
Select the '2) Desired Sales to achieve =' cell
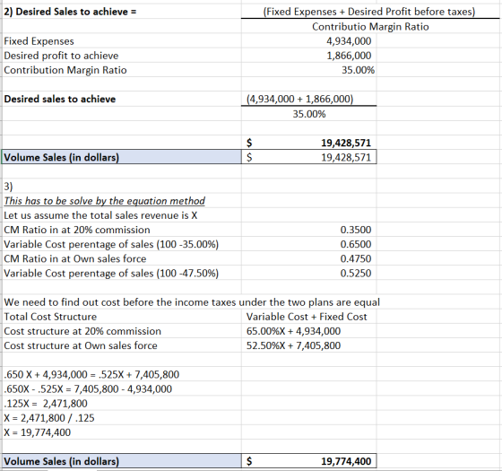pos(122,12)
